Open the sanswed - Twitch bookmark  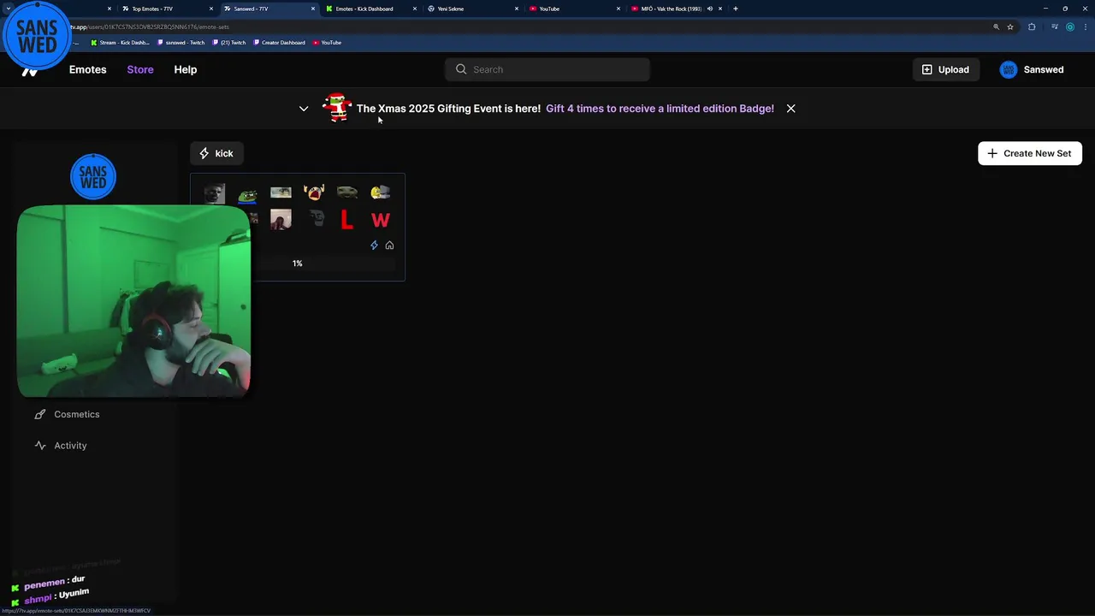(181, 43)
